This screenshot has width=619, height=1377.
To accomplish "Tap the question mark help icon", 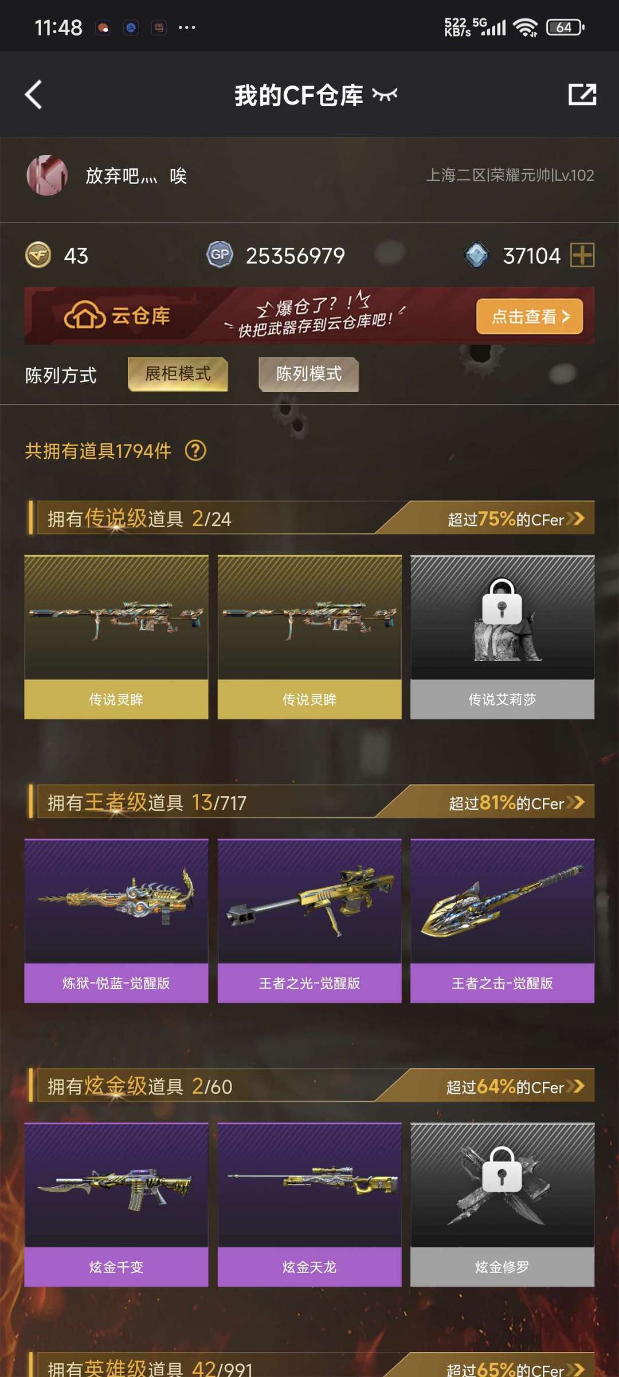I will pos(195,451).
